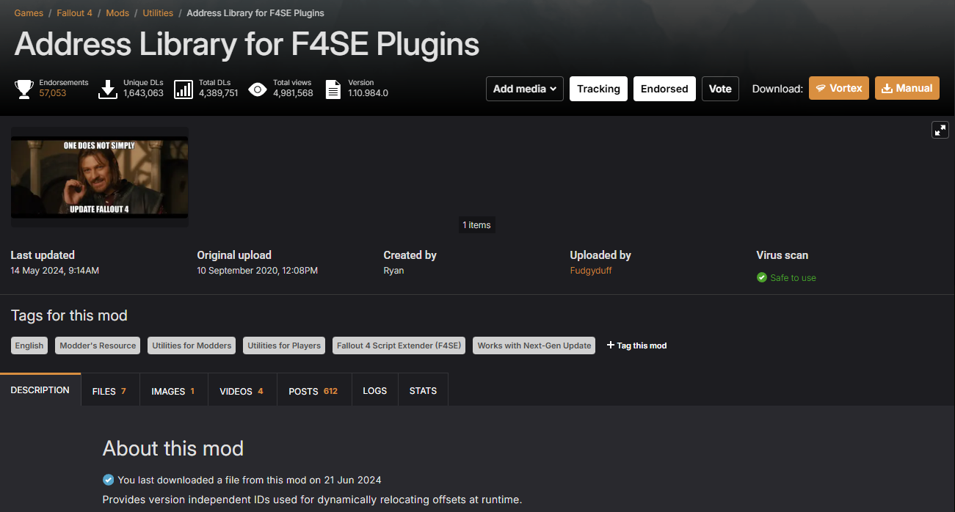Click the About this mod heading
Screen dimensions: 955x512
(x=173, y=448)
